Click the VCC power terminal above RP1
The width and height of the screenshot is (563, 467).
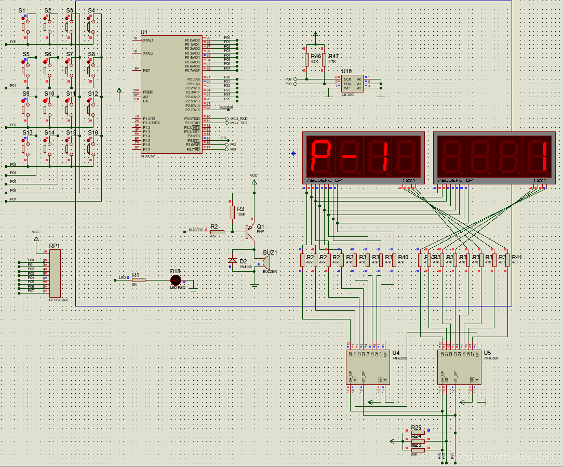36,238
